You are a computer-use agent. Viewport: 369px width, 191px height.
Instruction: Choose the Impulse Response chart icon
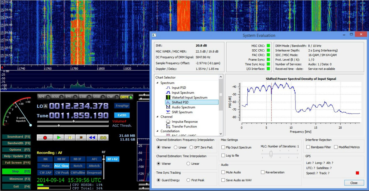pyautogui.click(x=168, y=122)
